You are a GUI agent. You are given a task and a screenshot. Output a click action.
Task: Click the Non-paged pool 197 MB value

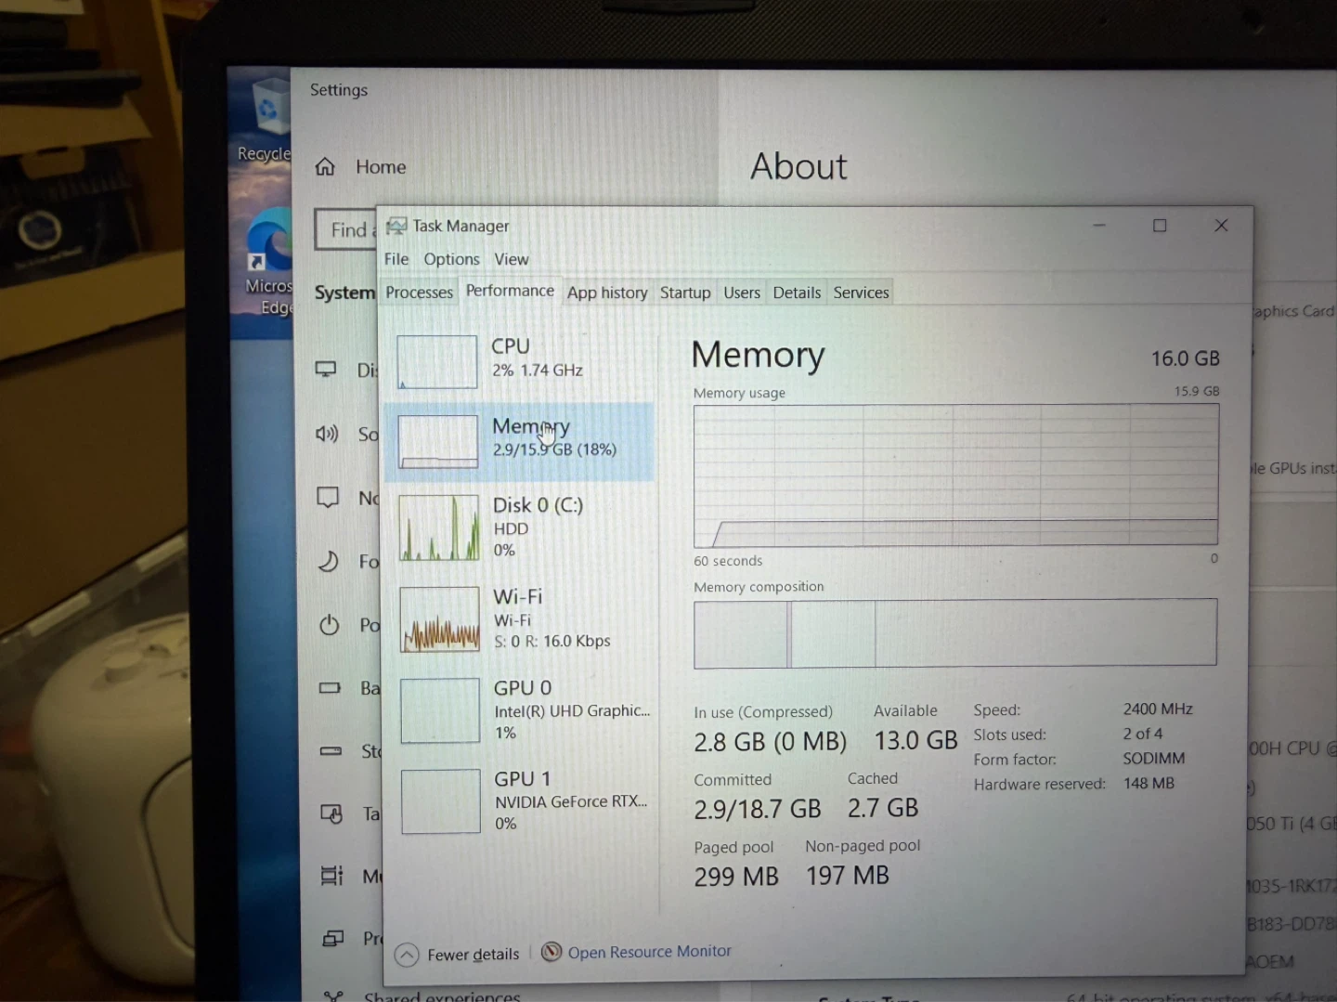[x=848, y=875]
